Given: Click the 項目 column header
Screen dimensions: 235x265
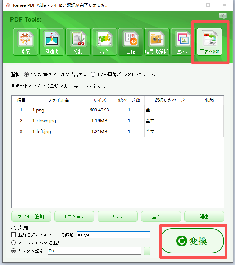Looking at the screenshot, I should (21, 100).
